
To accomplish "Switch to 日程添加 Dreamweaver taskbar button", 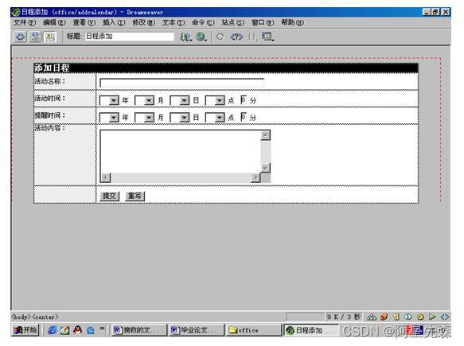I will click(x=311, y=330).
